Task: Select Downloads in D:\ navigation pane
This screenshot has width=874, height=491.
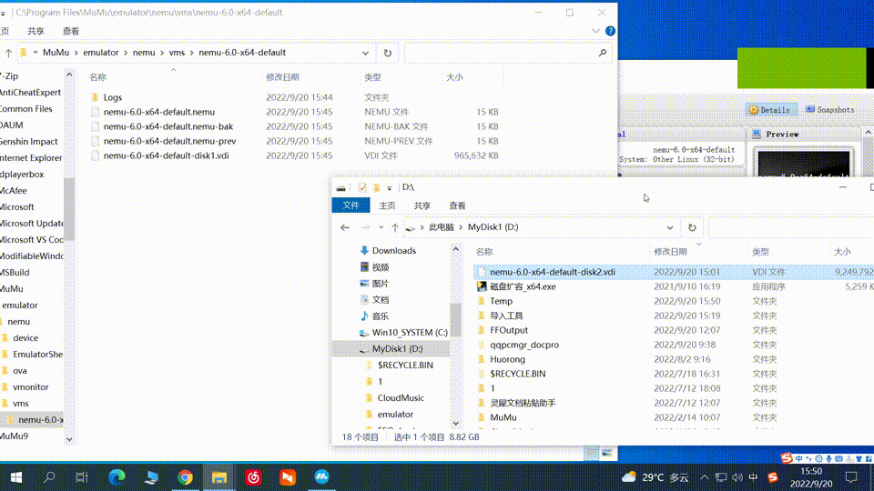Action: coord(394,251)
